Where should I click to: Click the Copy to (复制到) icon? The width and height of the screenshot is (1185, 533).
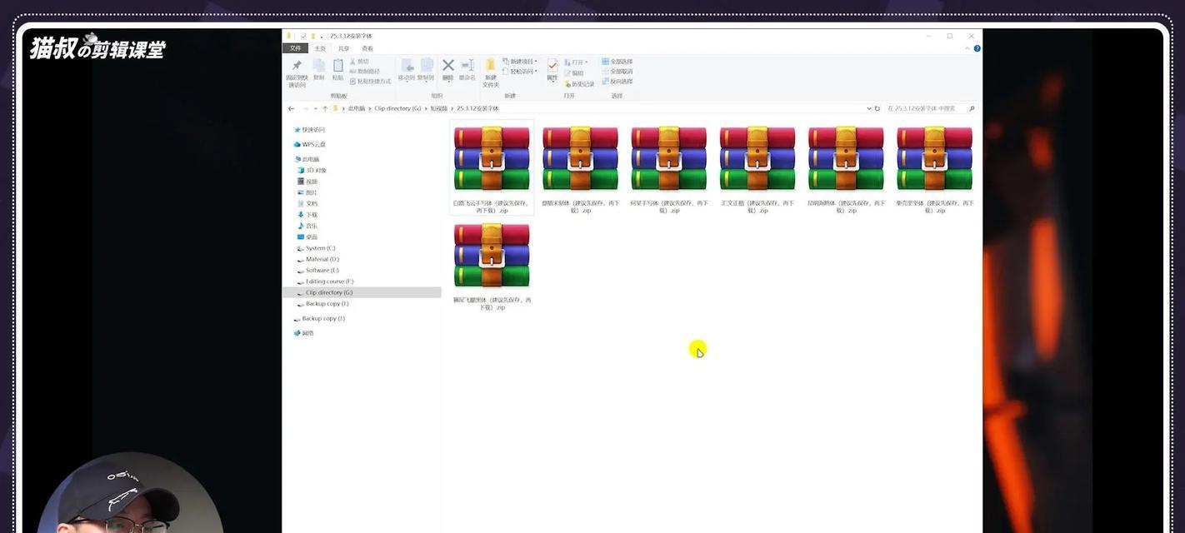[426, 66]
